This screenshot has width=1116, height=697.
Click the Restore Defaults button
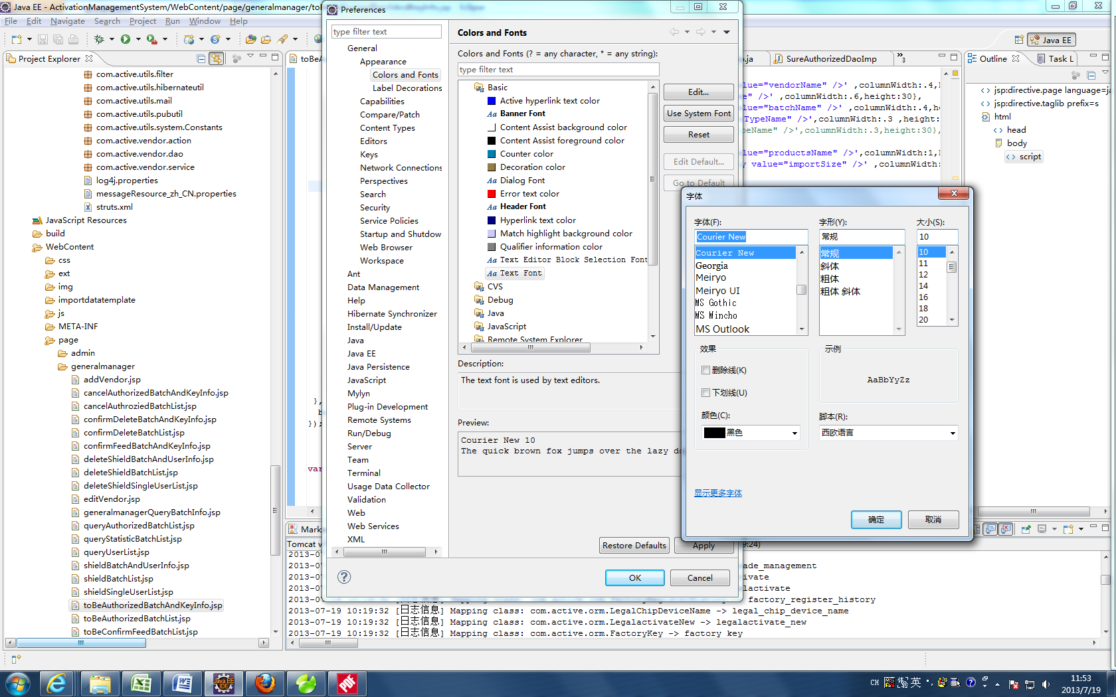pos(634,546)
